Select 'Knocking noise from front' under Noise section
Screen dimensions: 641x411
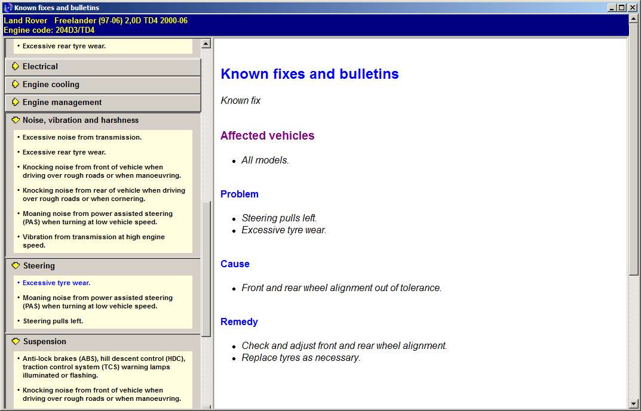tap(102, 171)
